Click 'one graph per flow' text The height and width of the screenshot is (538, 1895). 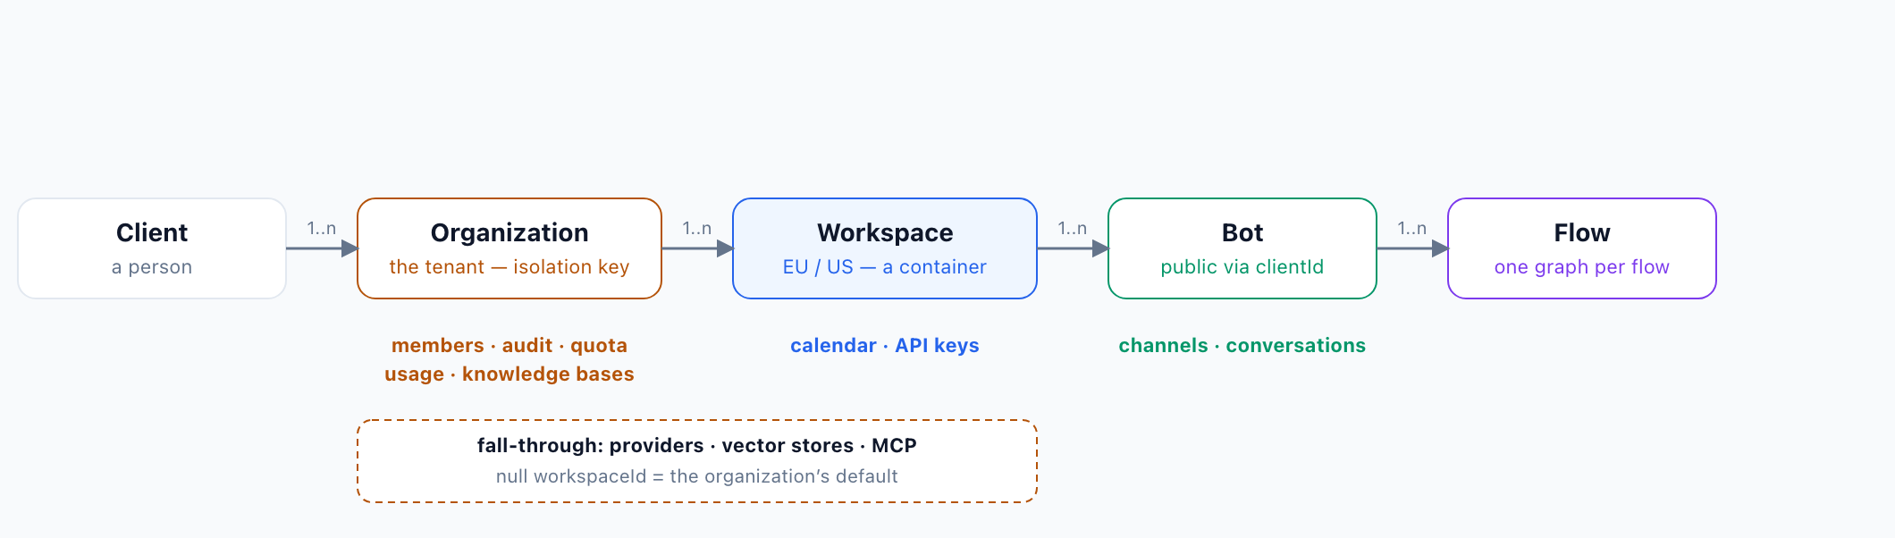click(x=1582, y=267)
